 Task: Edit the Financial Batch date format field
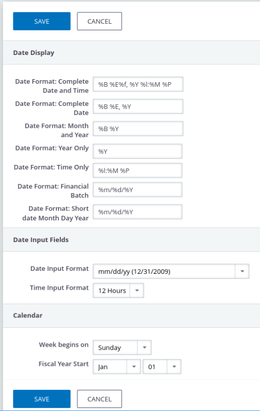pyautogui.click(x=137, y=190)
